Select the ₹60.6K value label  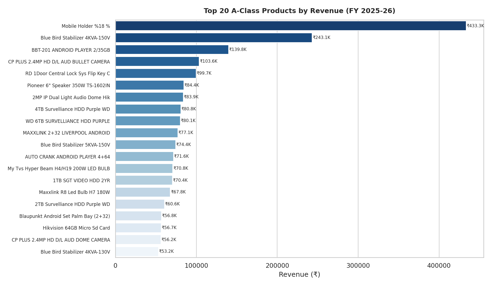[x=172, y=204]
